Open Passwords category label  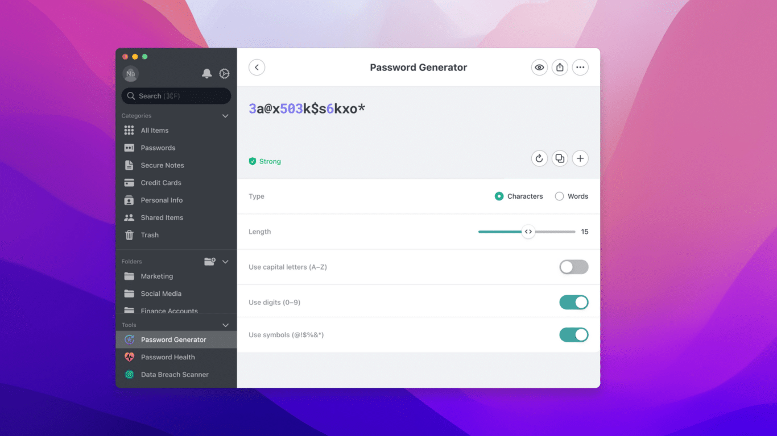(x=158, y=148)
